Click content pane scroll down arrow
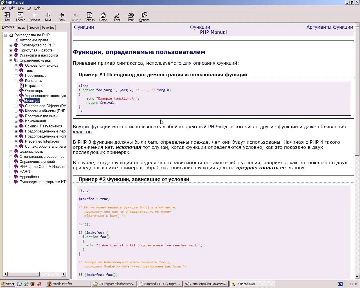The height and width of the screenshot is (288, 360). tap(357, 277)
